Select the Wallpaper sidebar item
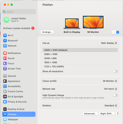 pyautogui.click(x=19, y=119)
